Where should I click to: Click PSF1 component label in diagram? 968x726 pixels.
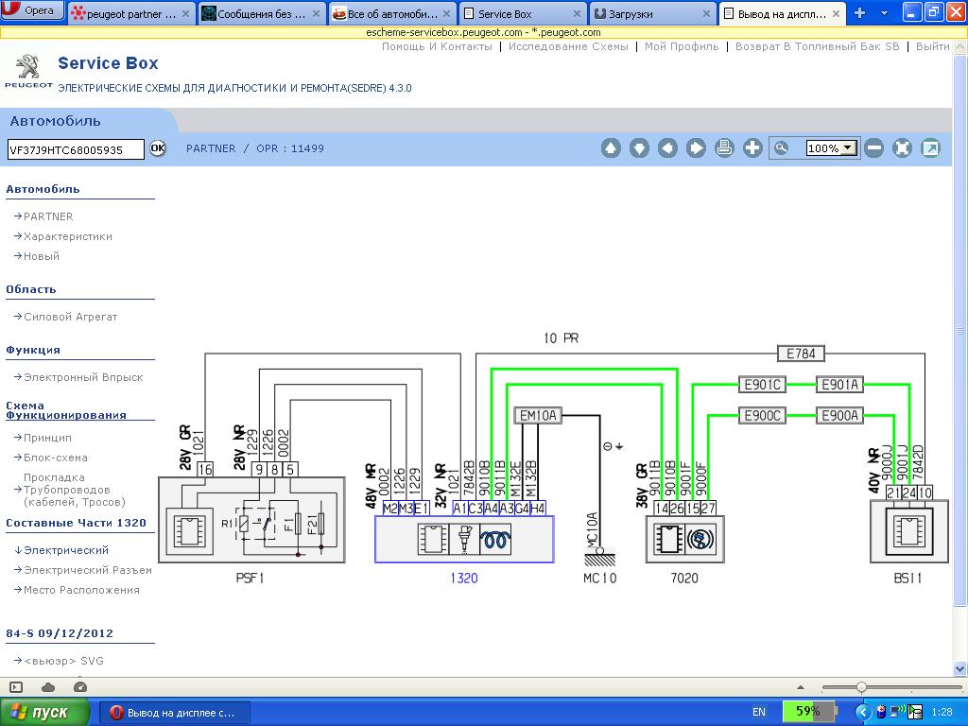[x=250, y=578]
